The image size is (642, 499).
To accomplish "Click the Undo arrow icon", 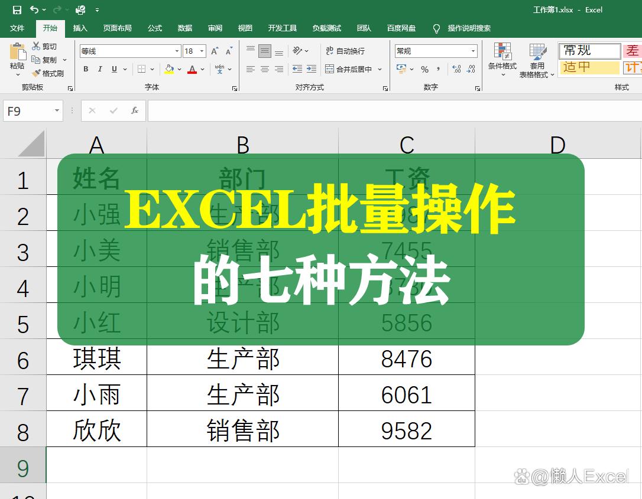I will tap(34, 10).
